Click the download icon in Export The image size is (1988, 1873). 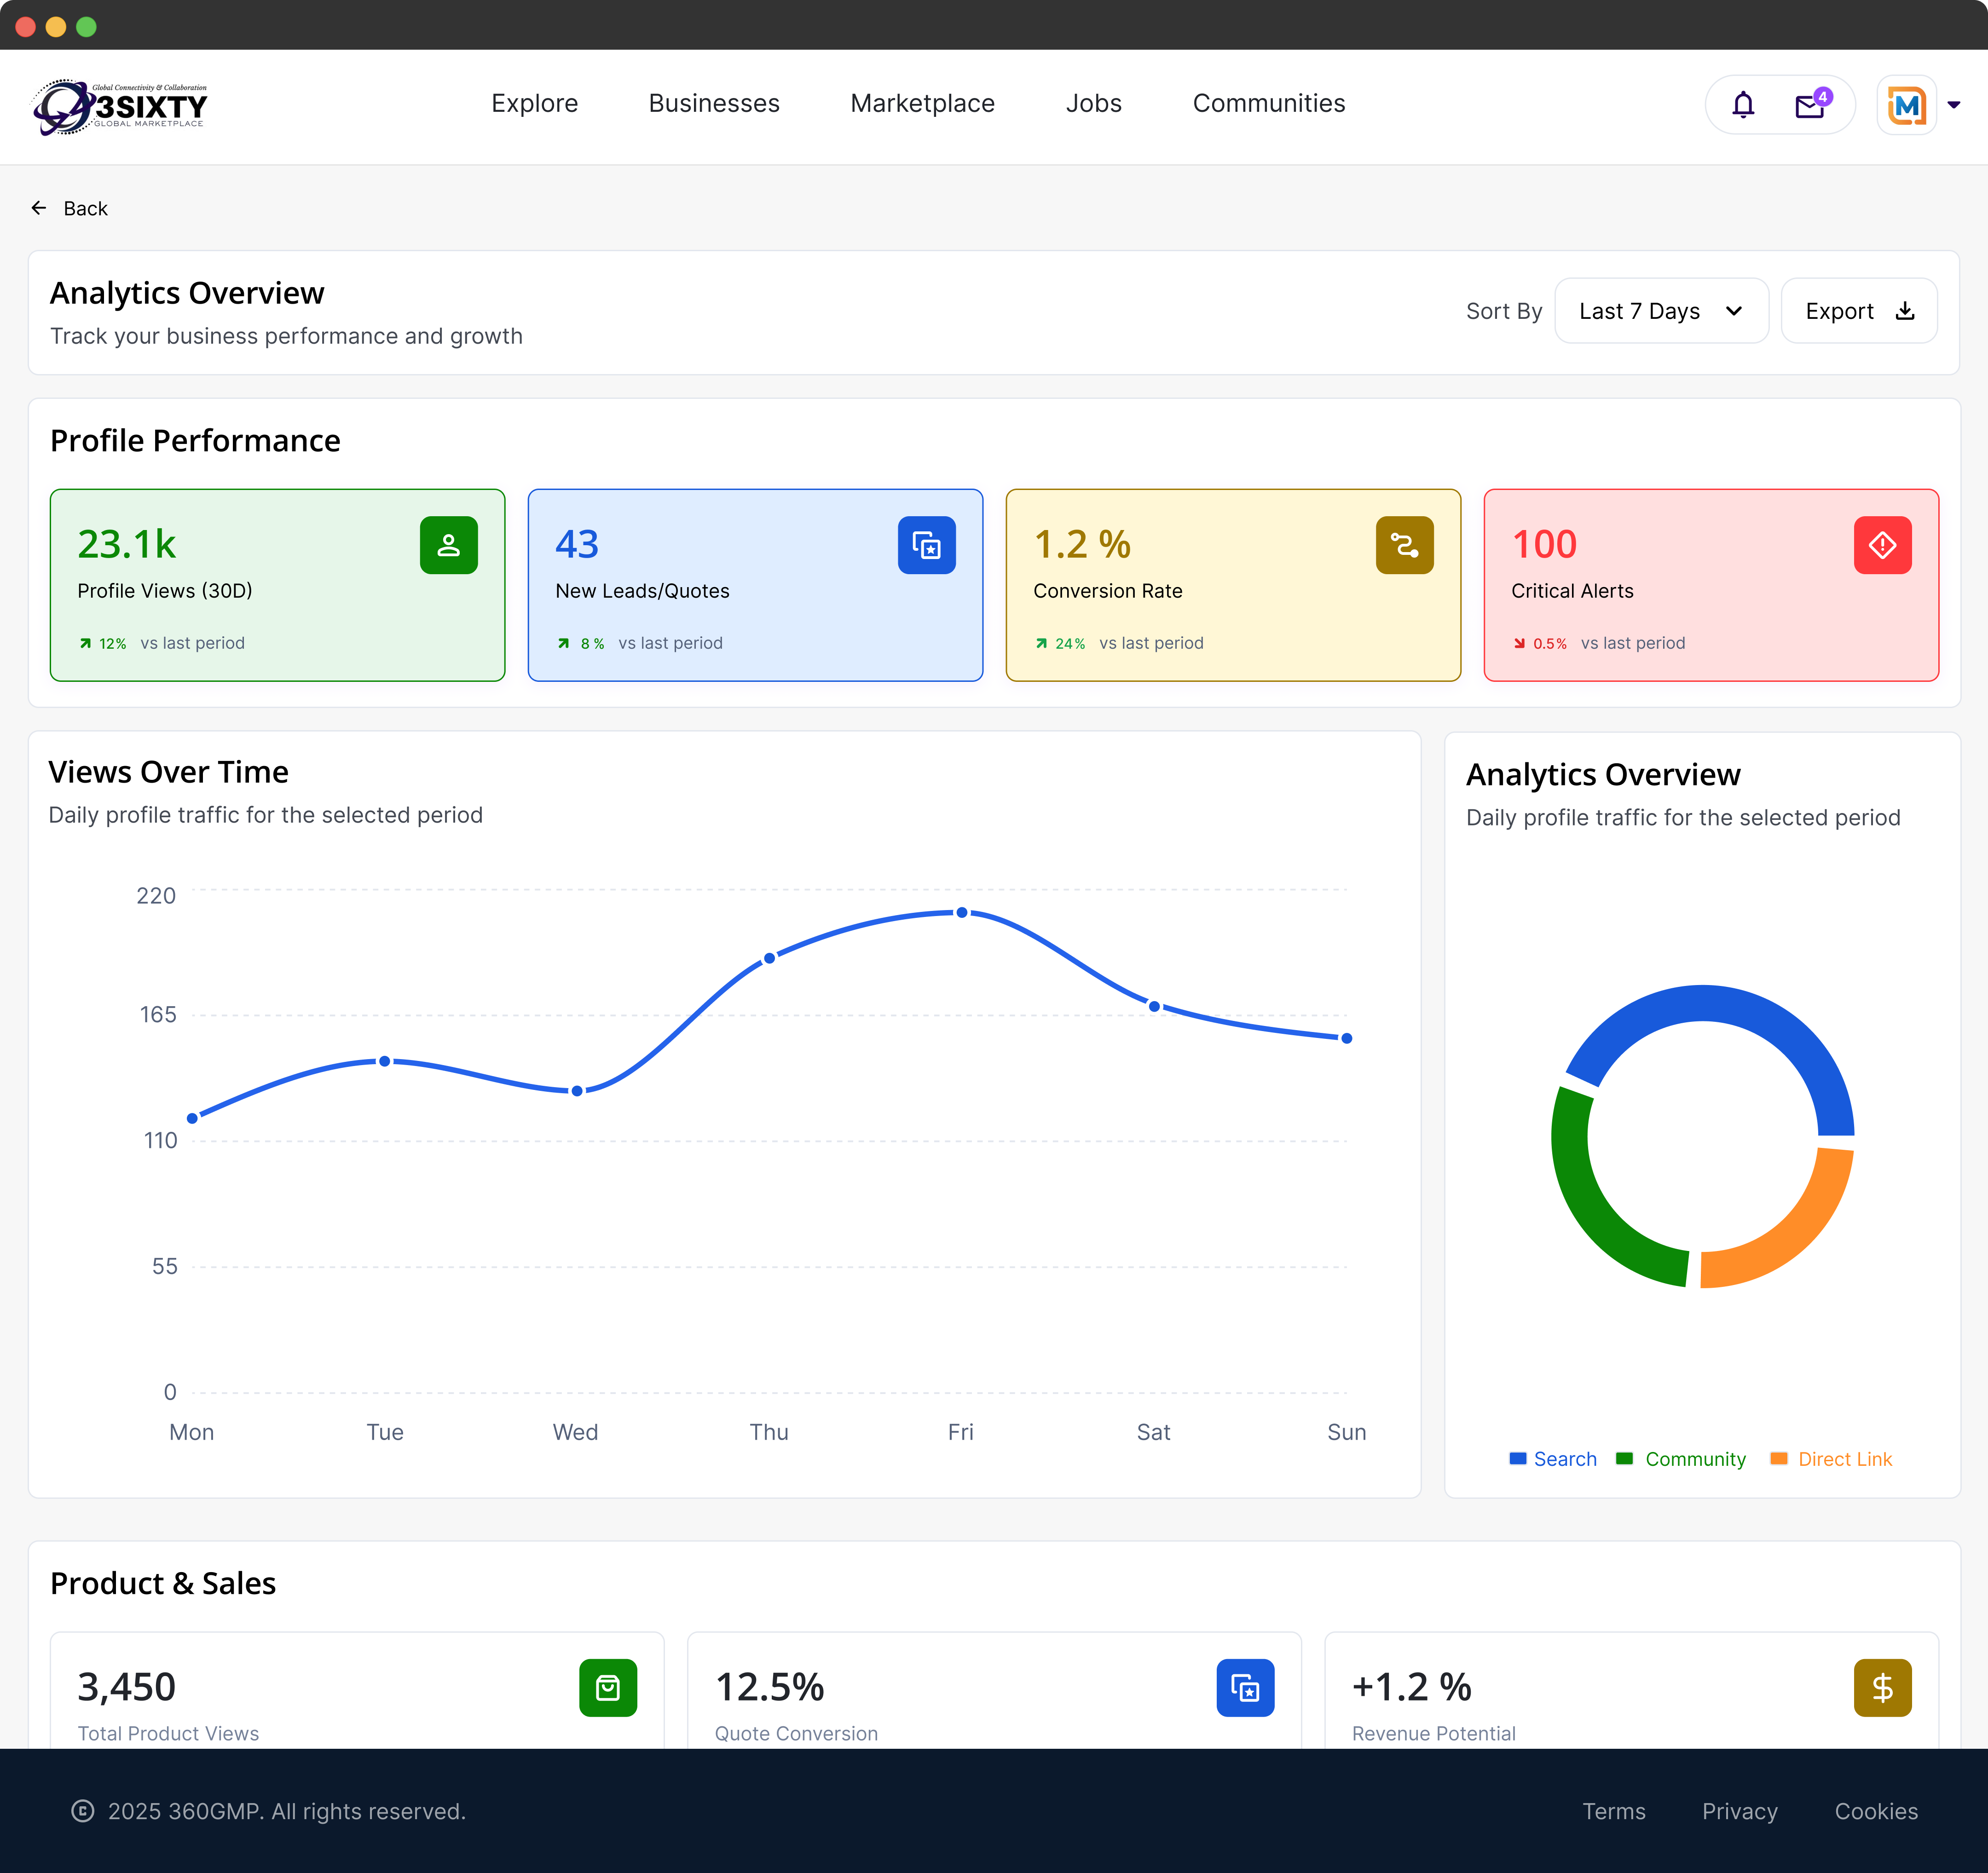click(x=1905, y=311)
